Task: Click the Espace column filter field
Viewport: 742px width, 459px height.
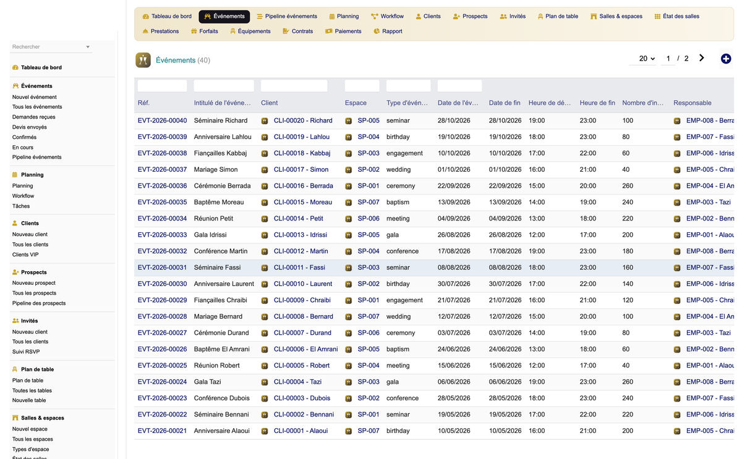Action: 362,86
